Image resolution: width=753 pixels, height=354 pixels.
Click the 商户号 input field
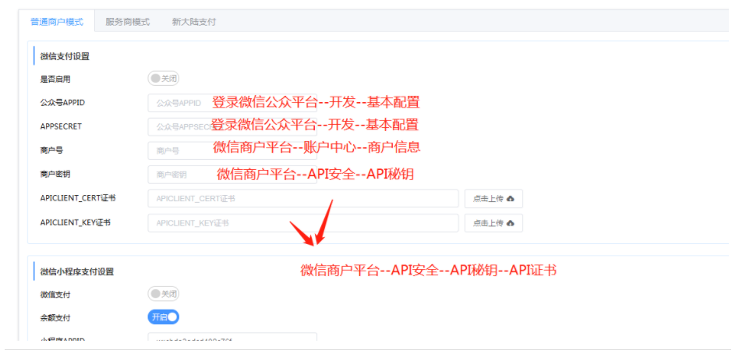pyautogui.click(x=232, y=150)
